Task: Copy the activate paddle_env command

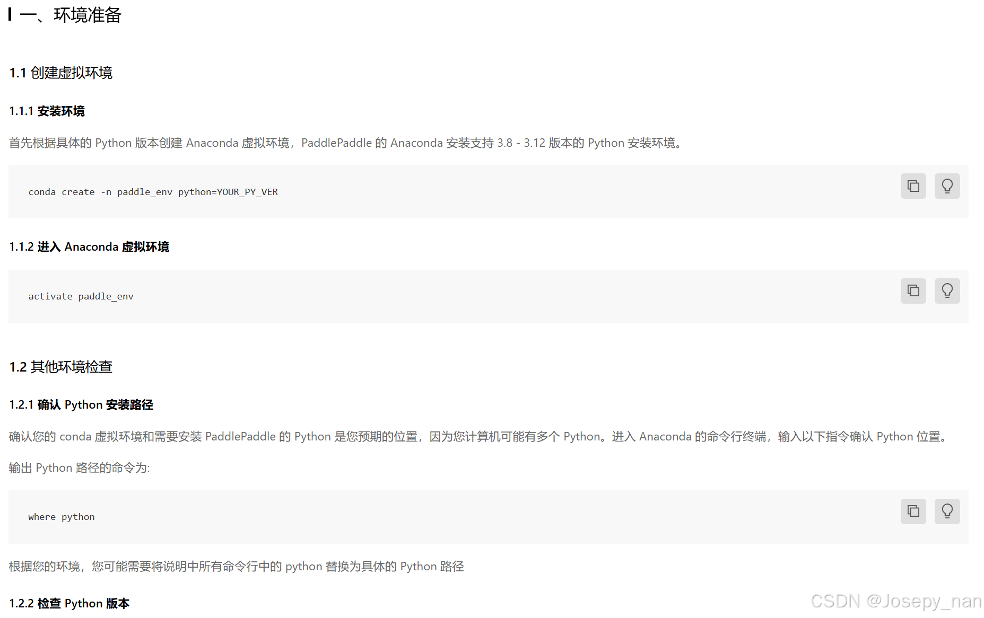Action: pos(912,290)
